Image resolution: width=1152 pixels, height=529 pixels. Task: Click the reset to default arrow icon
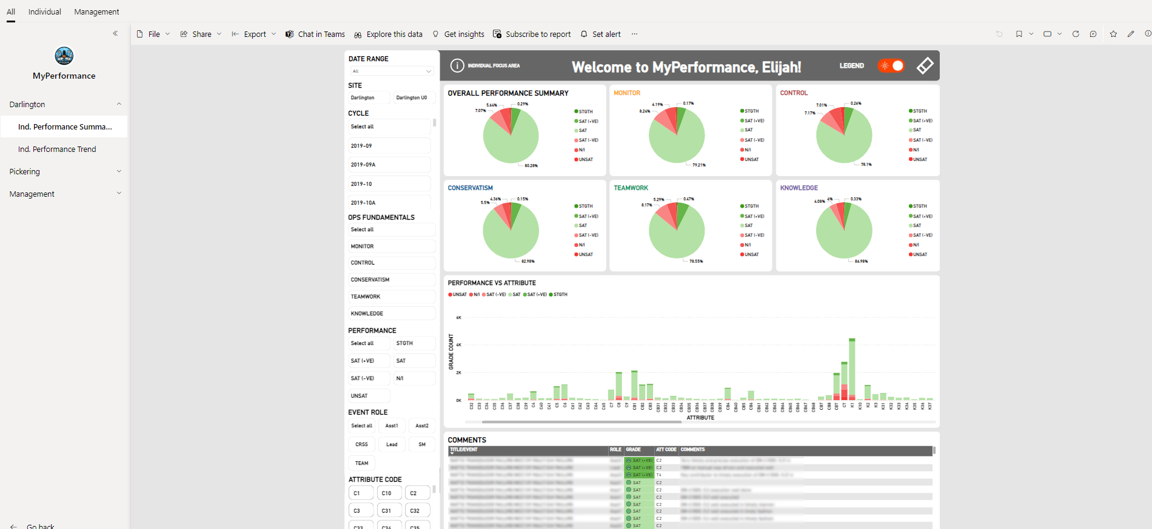(x=999, y=34)
